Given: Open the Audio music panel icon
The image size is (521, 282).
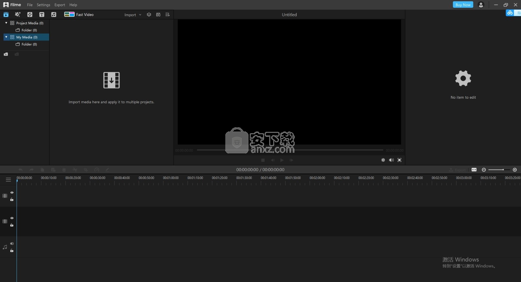Looking at the screenshot, I should coord(54,14).
